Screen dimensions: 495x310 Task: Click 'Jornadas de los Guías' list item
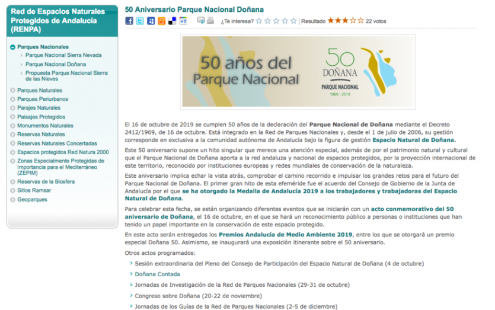236,306
